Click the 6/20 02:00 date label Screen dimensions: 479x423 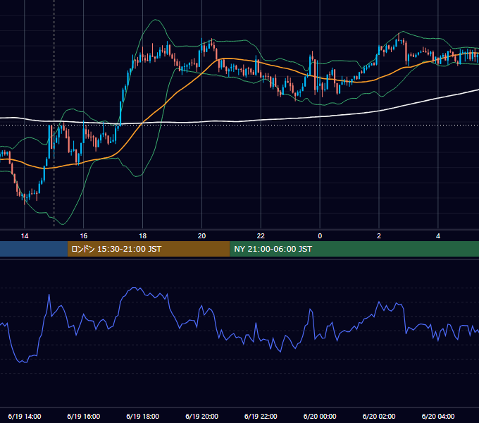379,416
